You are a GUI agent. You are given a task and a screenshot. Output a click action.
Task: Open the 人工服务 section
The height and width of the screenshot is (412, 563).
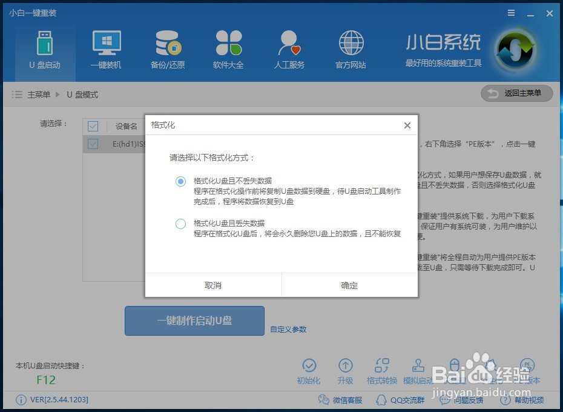(x=289, y=50)
